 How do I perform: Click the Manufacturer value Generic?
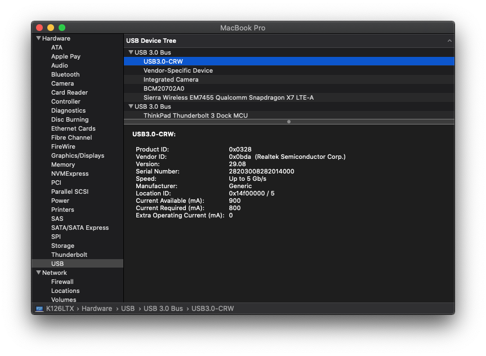click(x=240, y=186)
